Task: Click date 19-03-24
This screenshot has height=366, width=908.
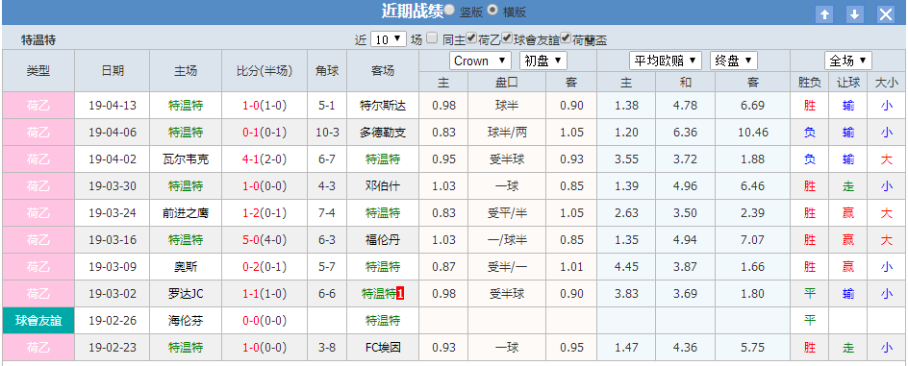Action: [x=113, y=213]
